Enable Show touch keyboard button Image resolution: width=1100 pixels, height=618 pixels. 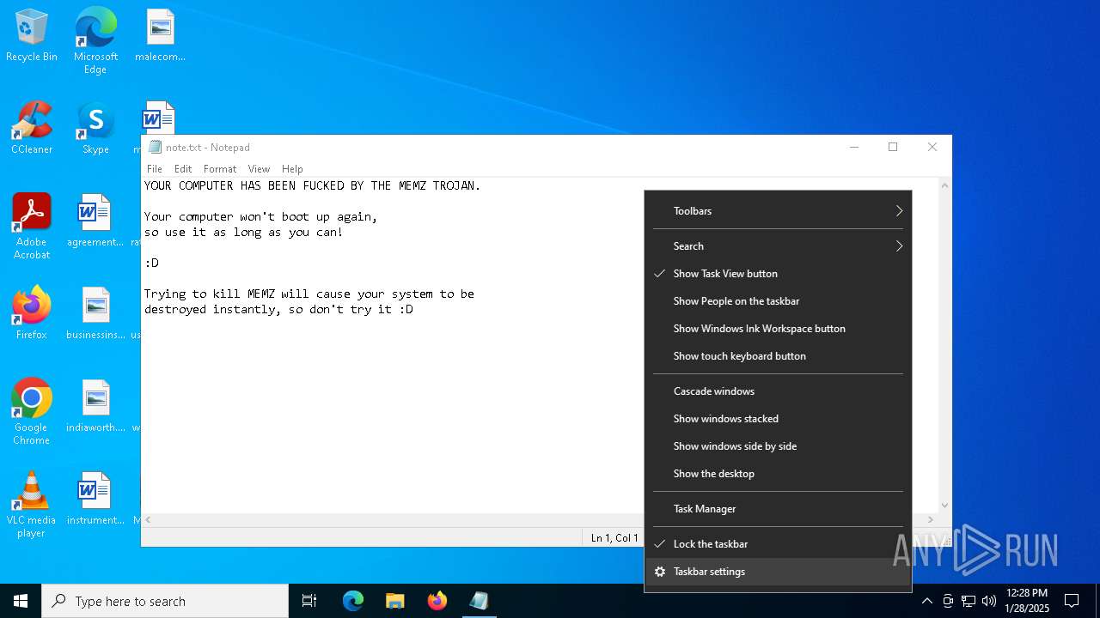778,356
